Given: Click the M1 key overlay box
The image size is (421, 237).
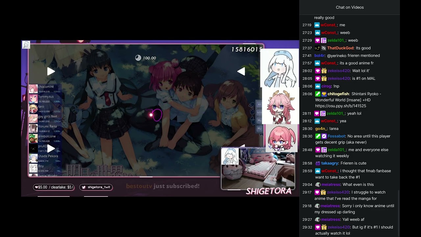Looking at the screenshot, I should pyautogui.click(x=260, y=120).
